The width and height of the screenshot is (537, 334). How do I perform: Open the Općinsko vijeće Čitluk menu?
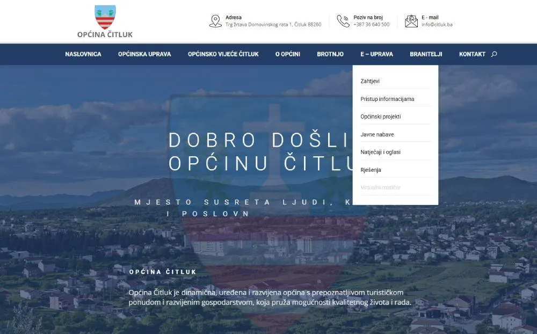click(223, 54)
